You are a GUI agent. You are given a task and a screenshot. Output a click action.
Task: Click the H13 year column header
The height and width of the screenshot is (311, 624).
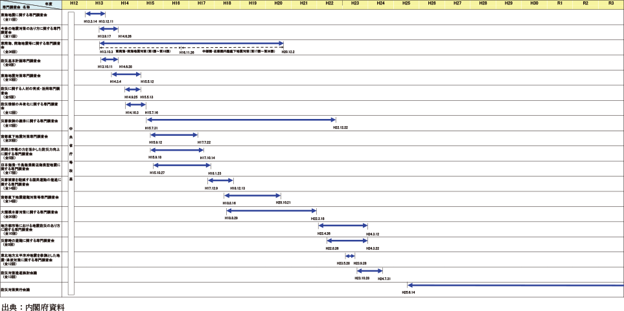coord(99,3)
